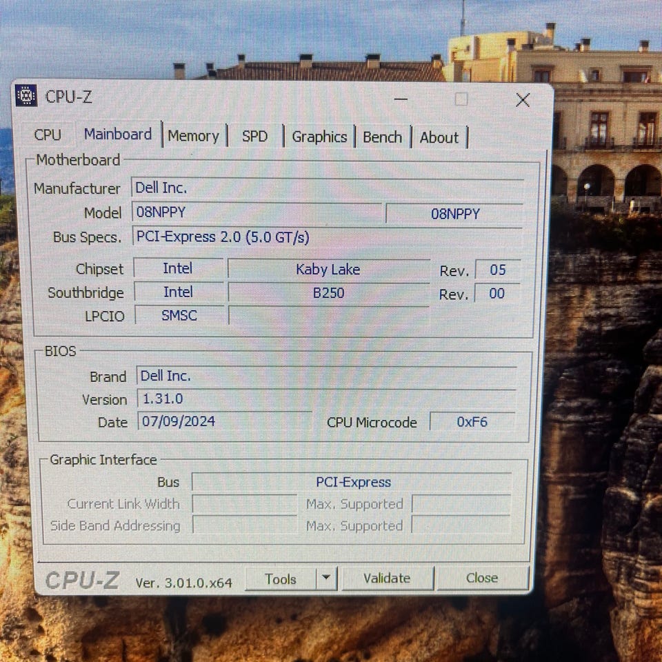662x662 pixels.
Task: Show the About tab
Action: [439, 138]
